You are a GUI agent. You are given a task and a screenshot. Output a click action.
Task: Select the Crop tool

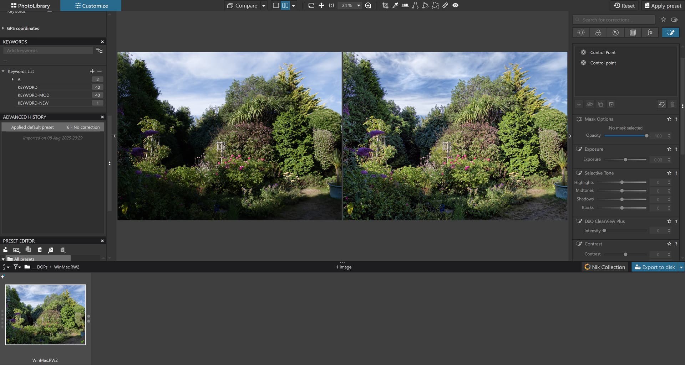click(385, 5)
